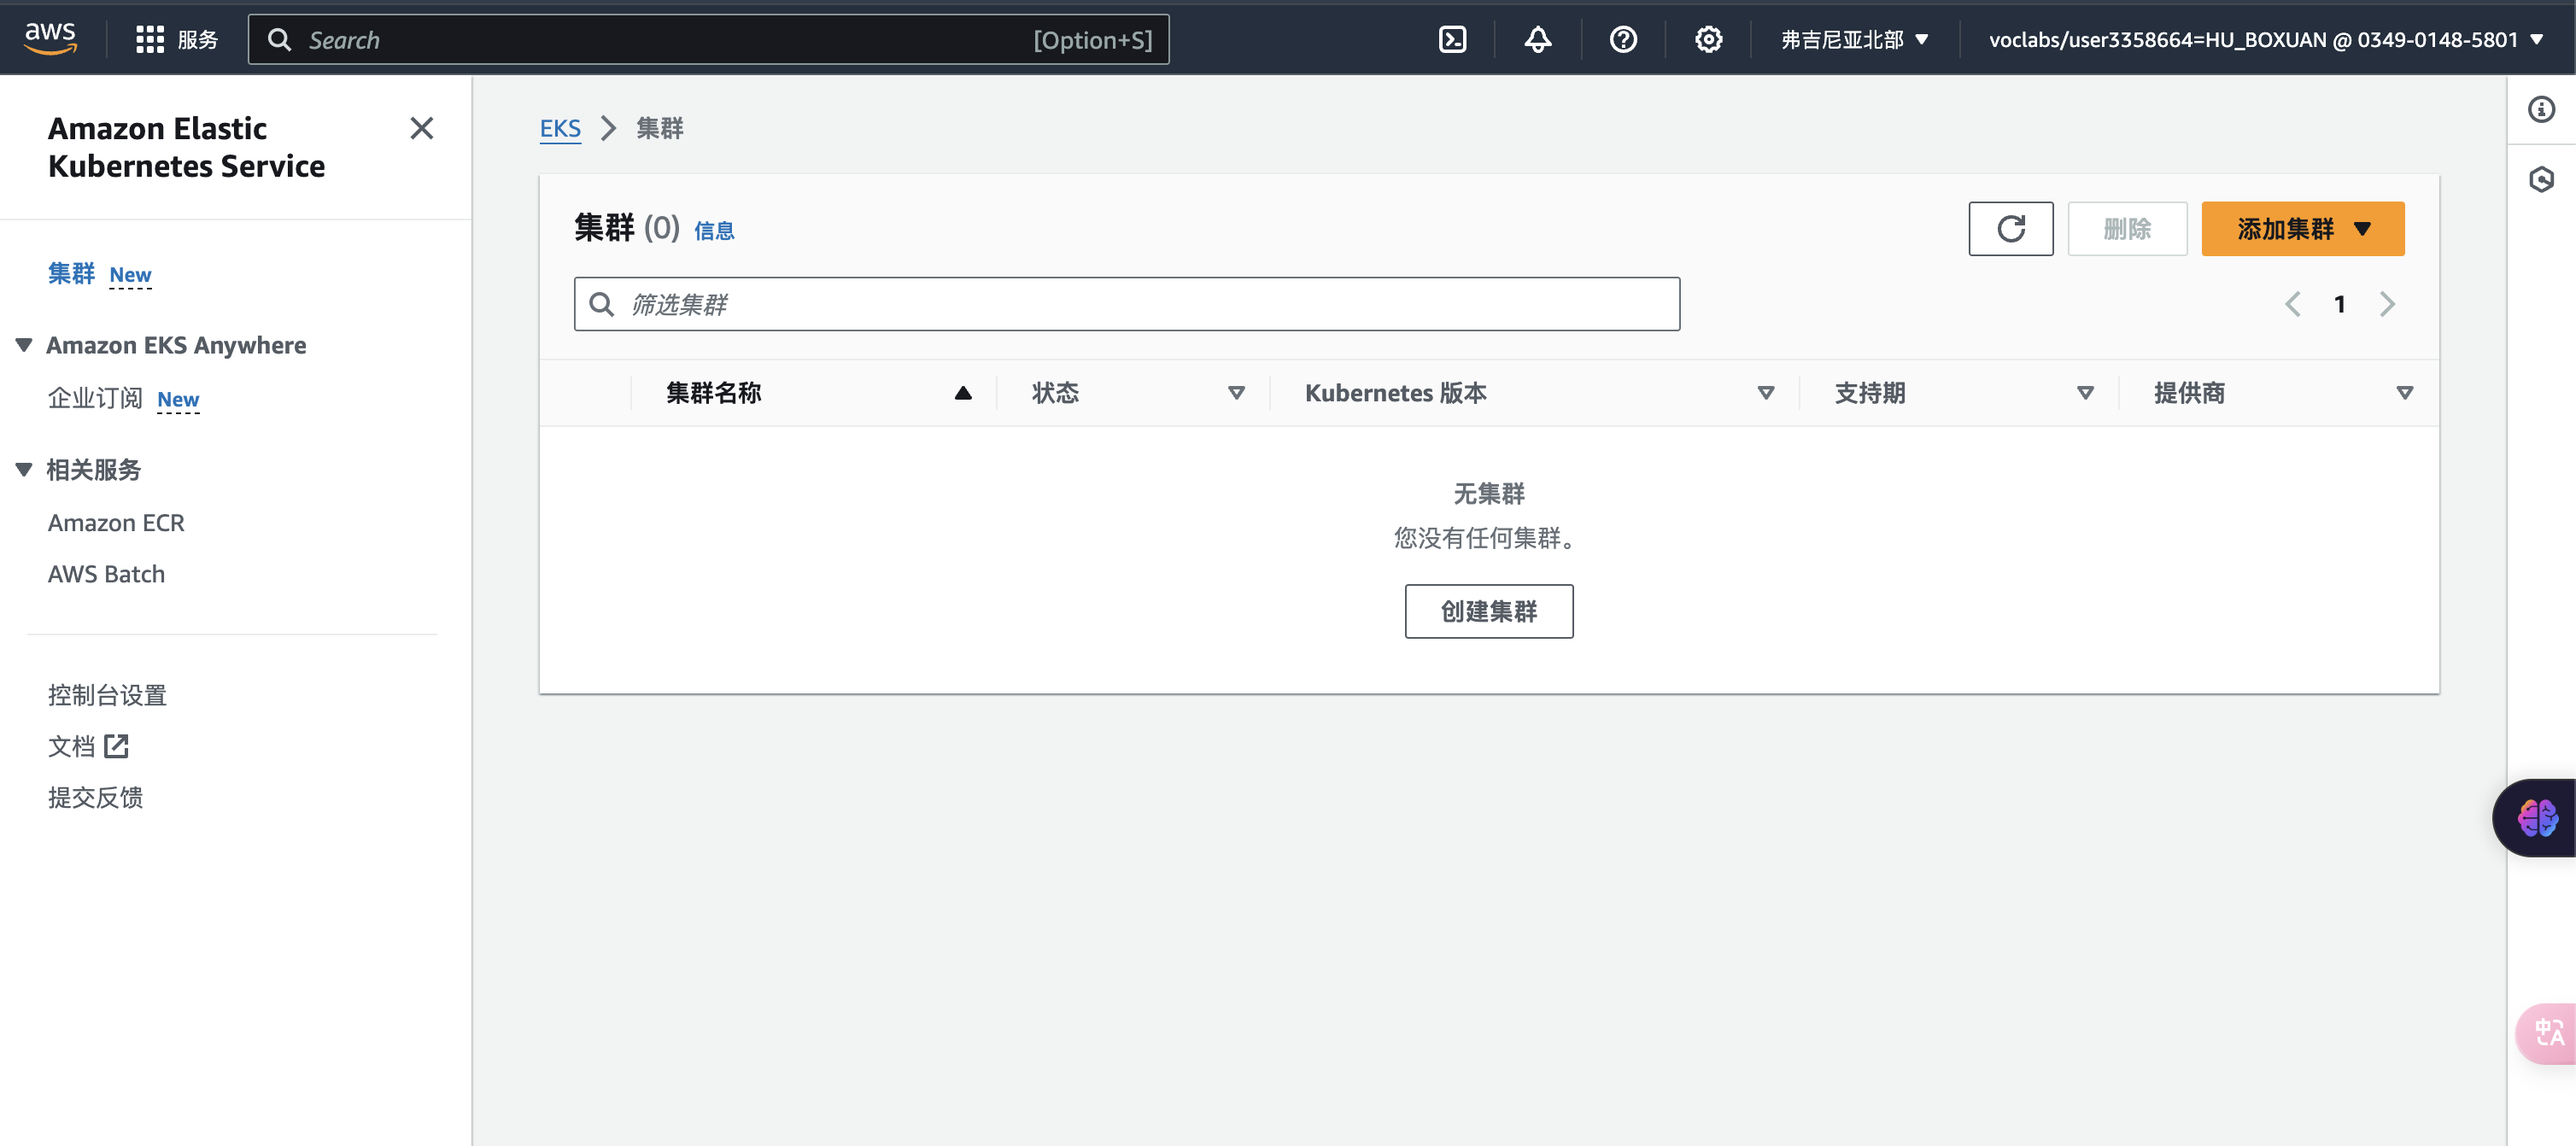The image size is (2576, 1146).
Task: Open the help question mark menu
Action: tap(1623, 40)
